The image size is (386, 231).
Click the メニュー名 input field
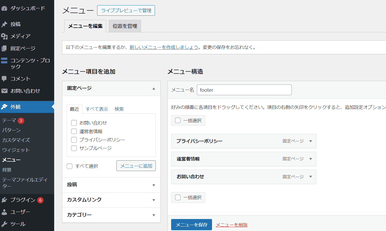(244, 90)
